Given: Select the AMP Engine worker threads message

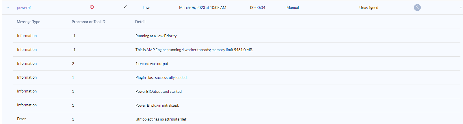Looking at the screenshot, I should click(194, 50).
